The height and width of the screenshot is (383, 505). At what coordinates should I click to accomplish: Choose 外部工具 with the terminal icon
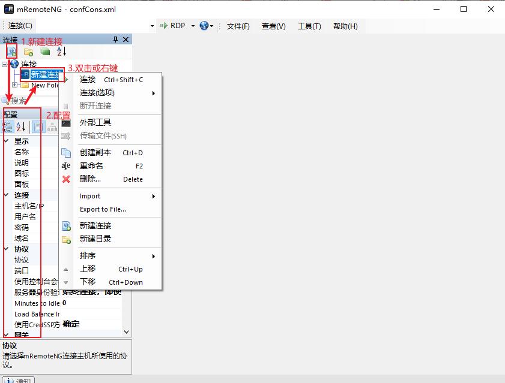point(110,122)
